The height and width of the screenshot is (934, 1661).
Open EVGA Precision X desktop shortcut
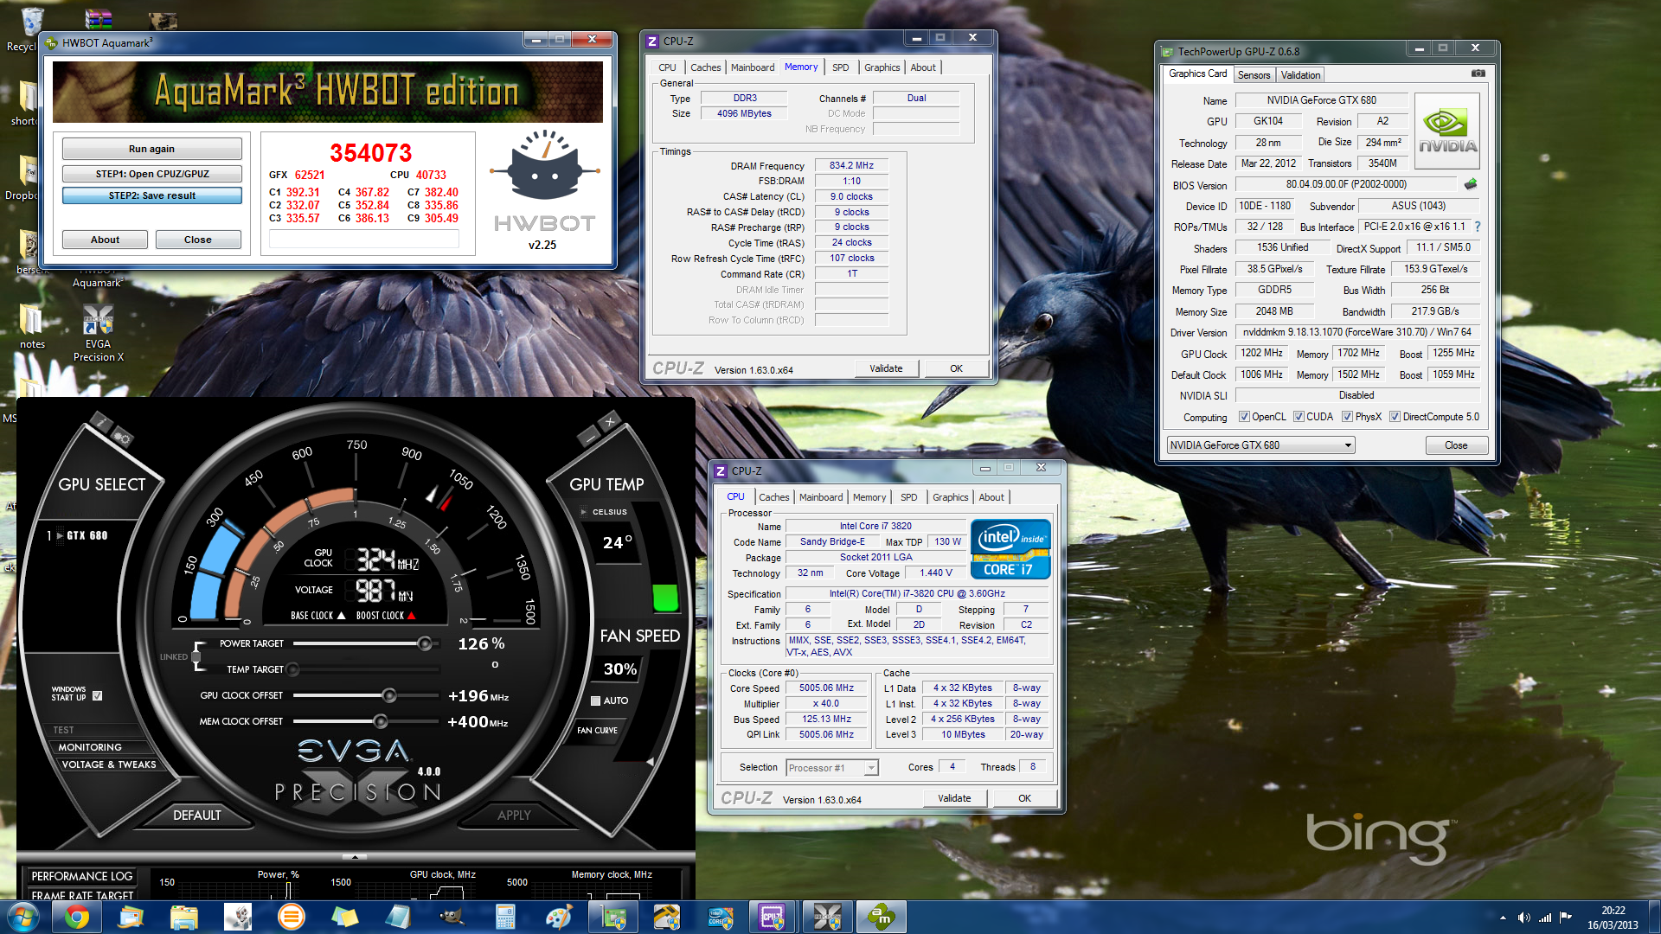click(98, 333)
